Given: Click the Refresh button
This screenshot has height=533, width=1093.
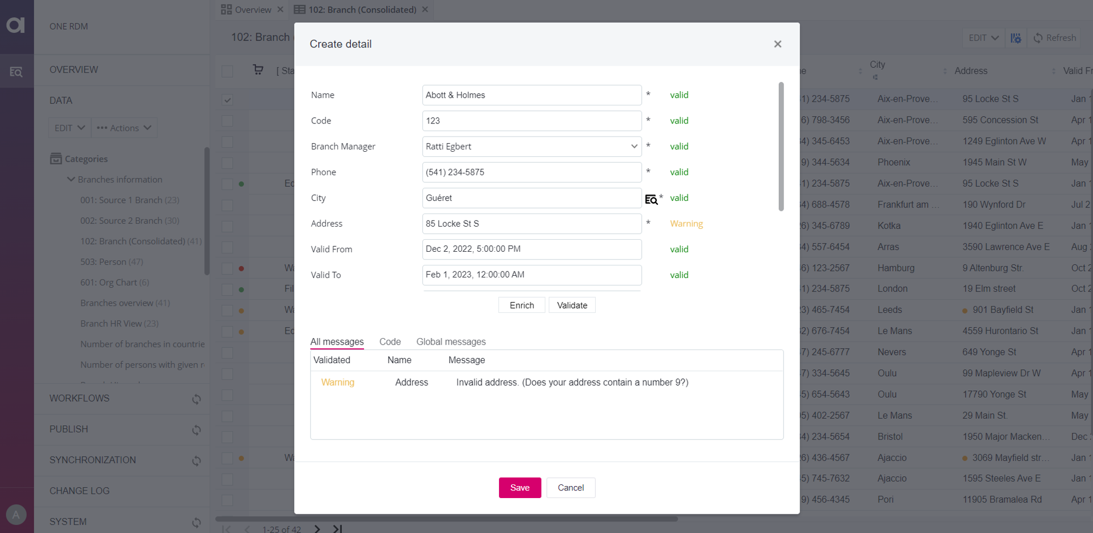Looking at the screenshot, I should click(x=1054, y=38).
